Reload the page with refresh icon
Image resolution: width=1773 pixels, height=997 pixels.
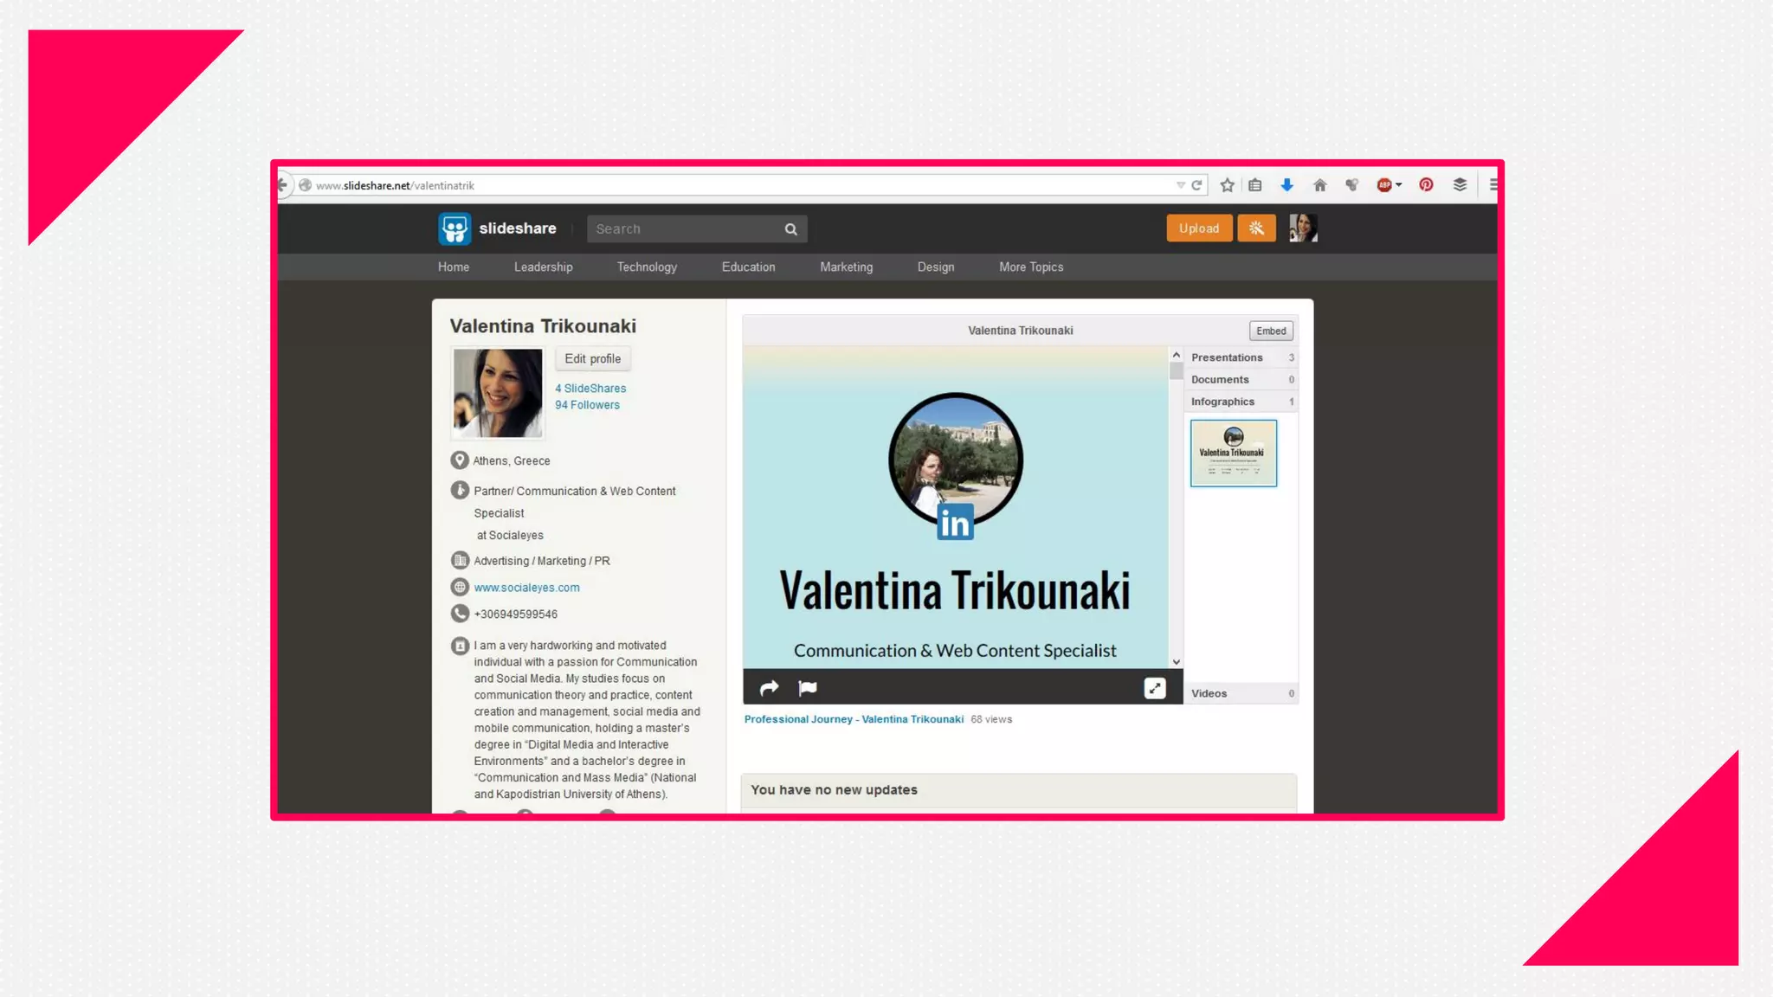[x=1196, y=185]
